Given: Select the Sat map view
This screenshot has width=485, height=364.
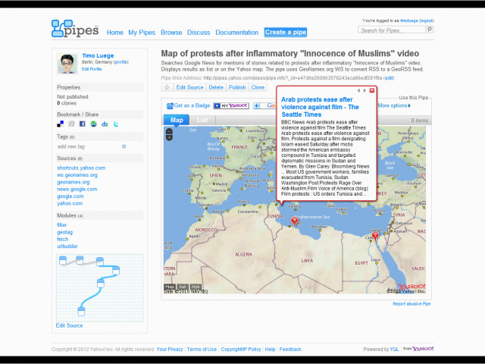Looking at the screenshot, I should (x=183, y=287).
